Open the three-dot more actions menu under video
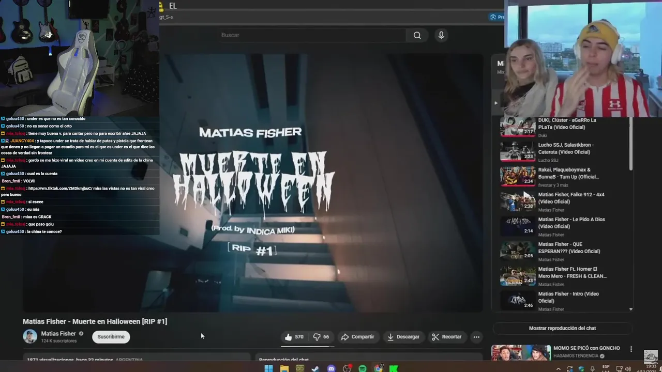The image size is (662, 372). point(476,337)
